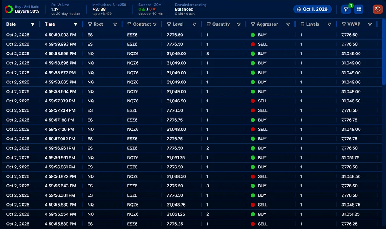Click the time 4:59:57.239 PM cell
This screenshot has width=386, height=229.
click(x=60, y=110)
